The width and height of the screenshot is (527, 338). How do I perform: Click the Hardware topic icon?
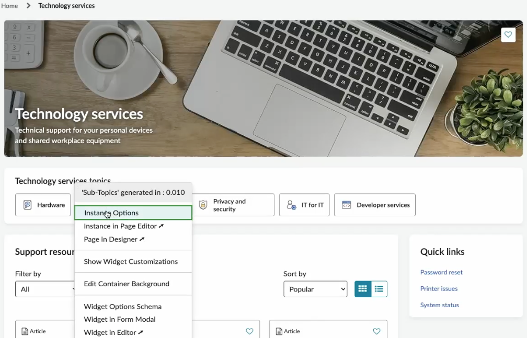point(28,205)
